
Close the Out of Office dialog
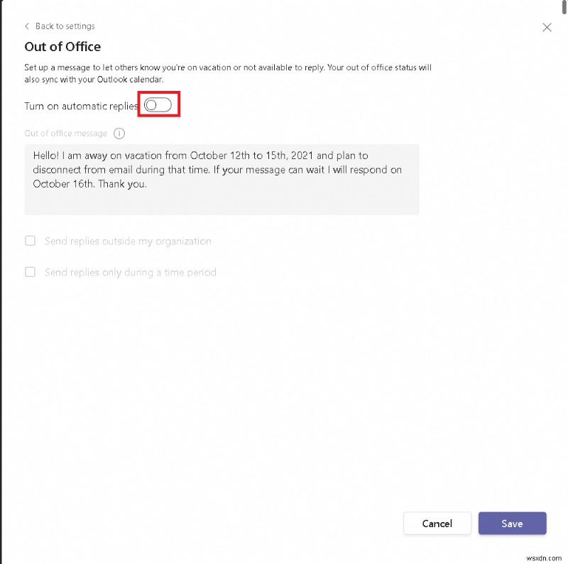(x=547, y=27)
